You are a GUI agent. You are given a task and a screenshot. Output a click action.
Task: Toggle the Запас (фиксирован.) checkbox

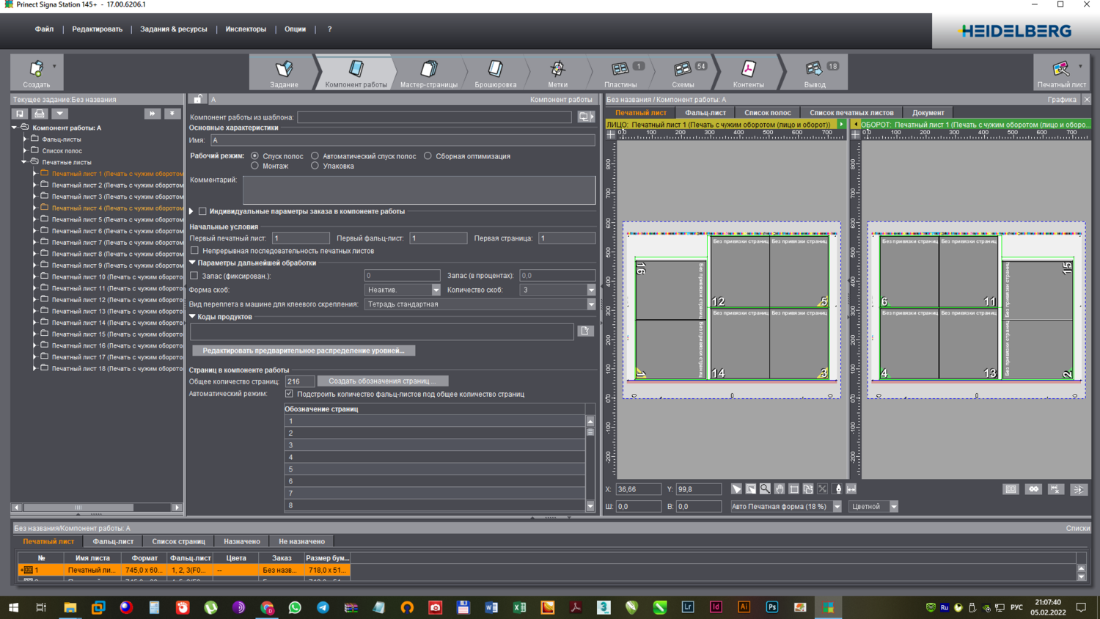[x=194, y=276]
